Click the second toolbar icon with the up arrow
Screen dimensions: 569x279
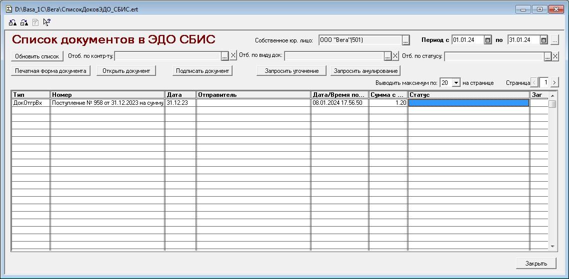(24, 22)
